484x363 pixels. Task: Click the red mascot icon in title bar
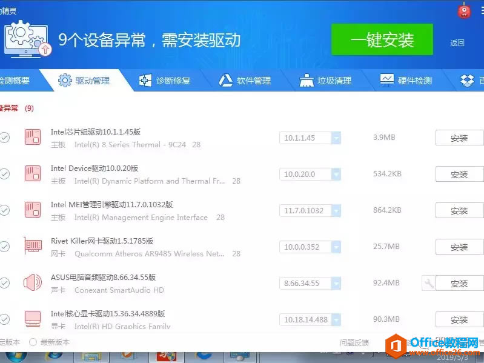tap(464, 10)
